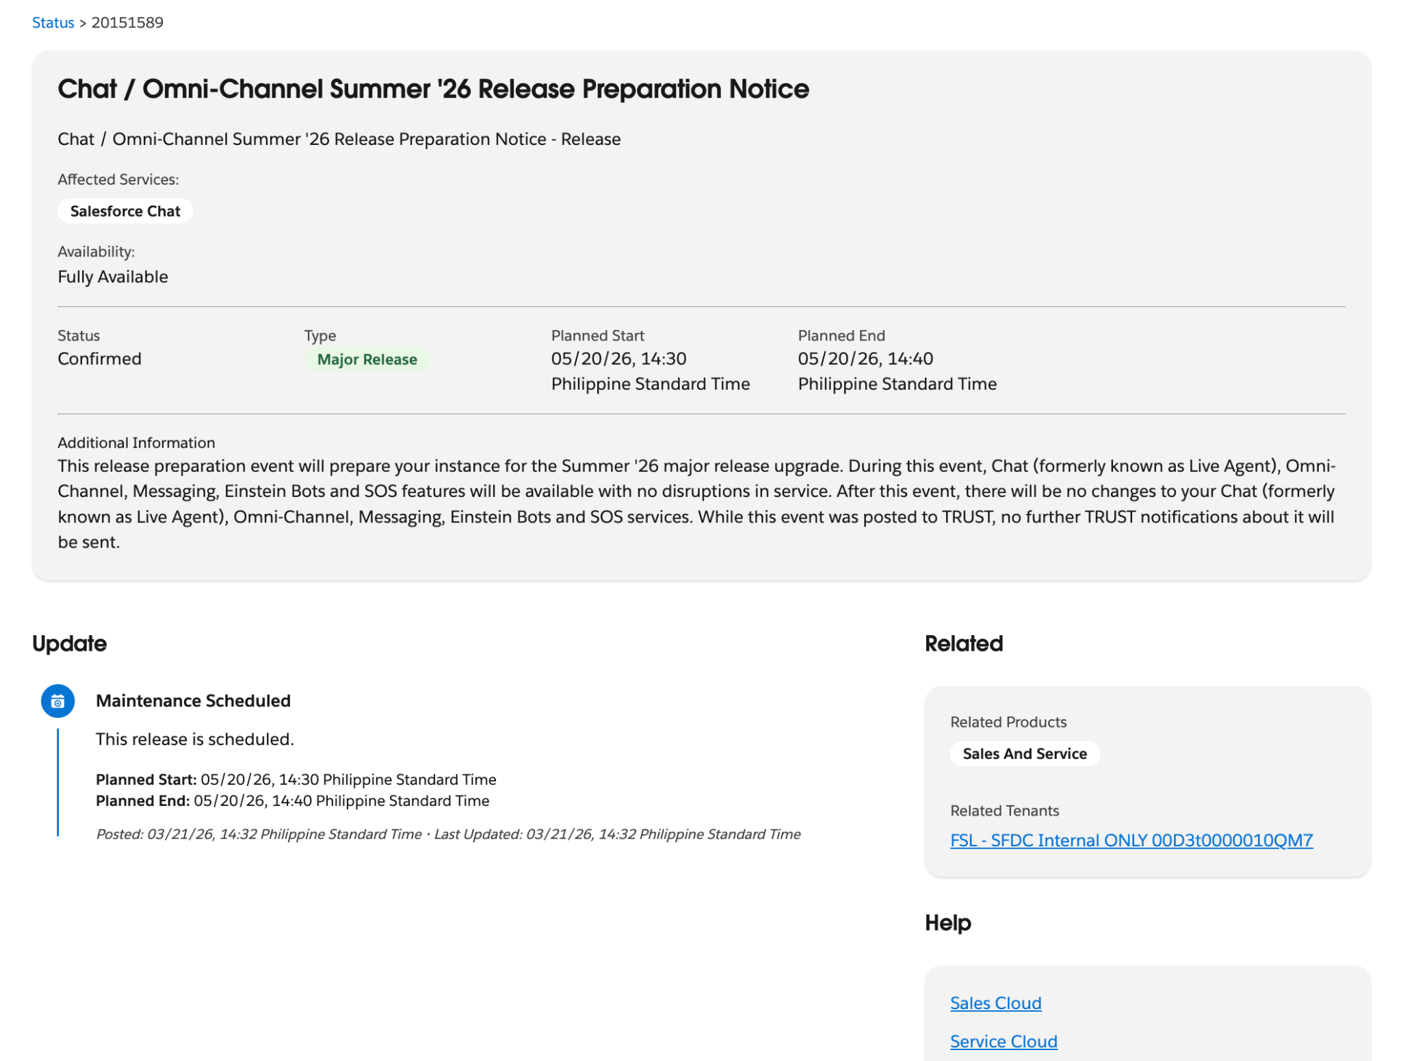The image size is (1401, 1061).
Task: Click the Chat / Omni-Channel Release Notice page title
Action: pyautogui.click(x=433, y=89)
